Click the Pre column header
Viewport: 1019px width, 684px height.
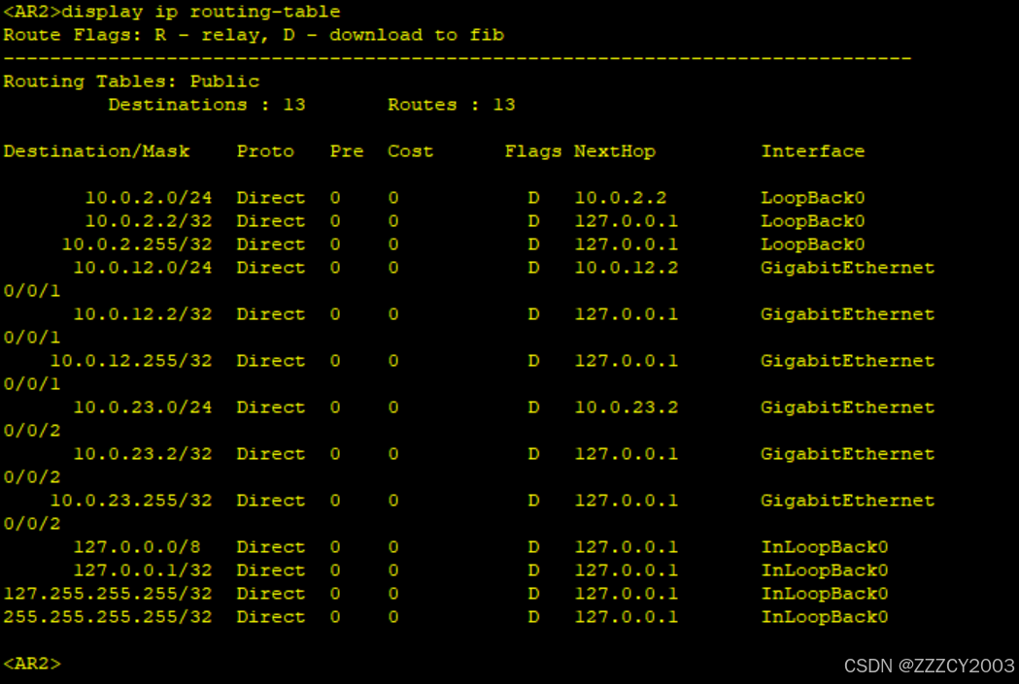[x=347, y=151]
